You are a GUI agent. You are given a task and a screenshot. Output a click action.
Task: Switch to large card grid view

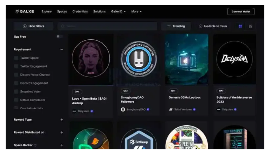(240, 26)
